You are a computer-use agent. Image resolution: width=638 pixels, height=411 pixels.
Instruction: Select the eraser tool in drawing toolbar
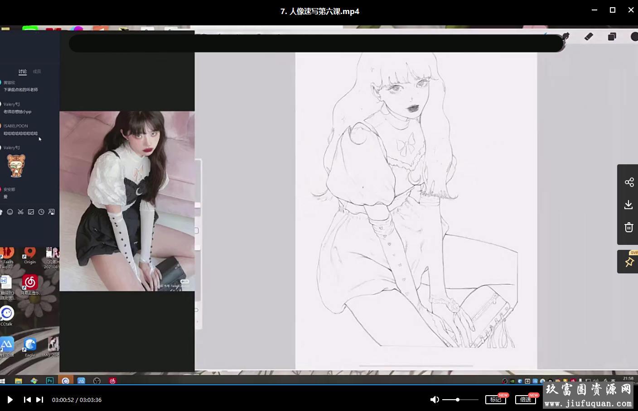(589, 37)
